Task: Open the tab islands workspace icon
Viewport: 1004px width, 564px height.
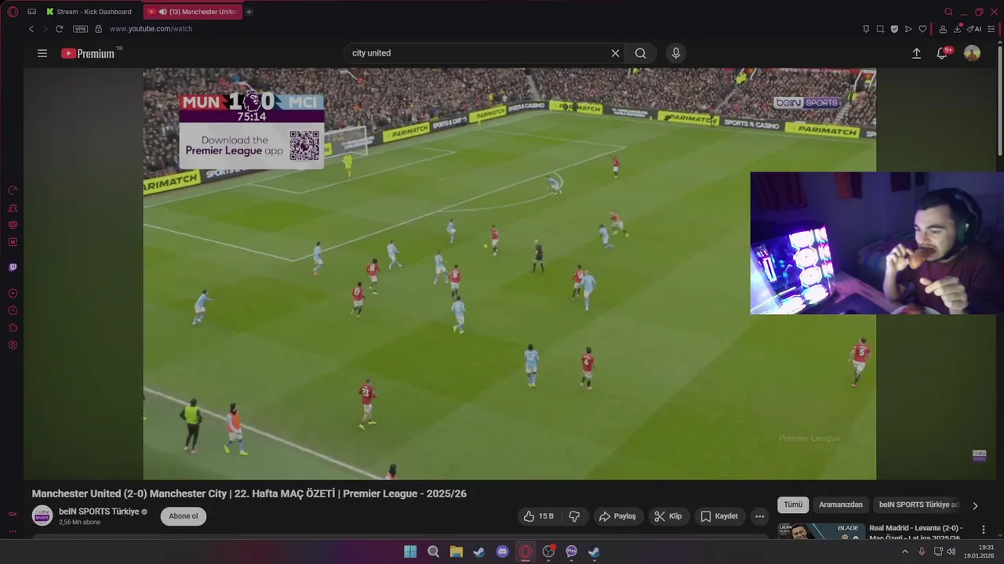Action: coord(31,12)
